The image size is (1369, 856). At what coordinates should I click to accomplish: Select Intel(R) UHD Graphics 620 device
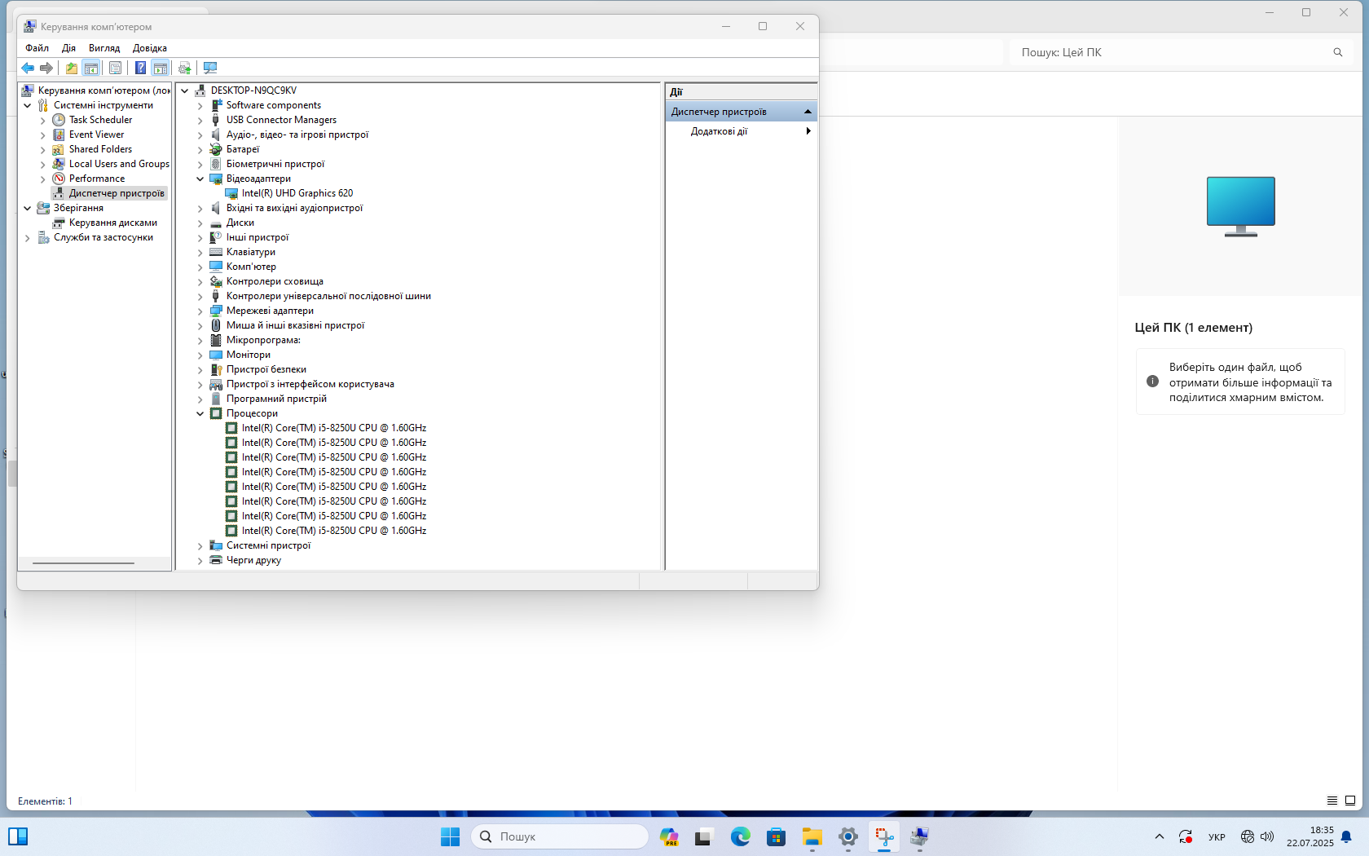tap(297, 193)
